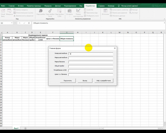Click the insert function fx icon
Screen dimensions: 166x133
coord(29,23)
